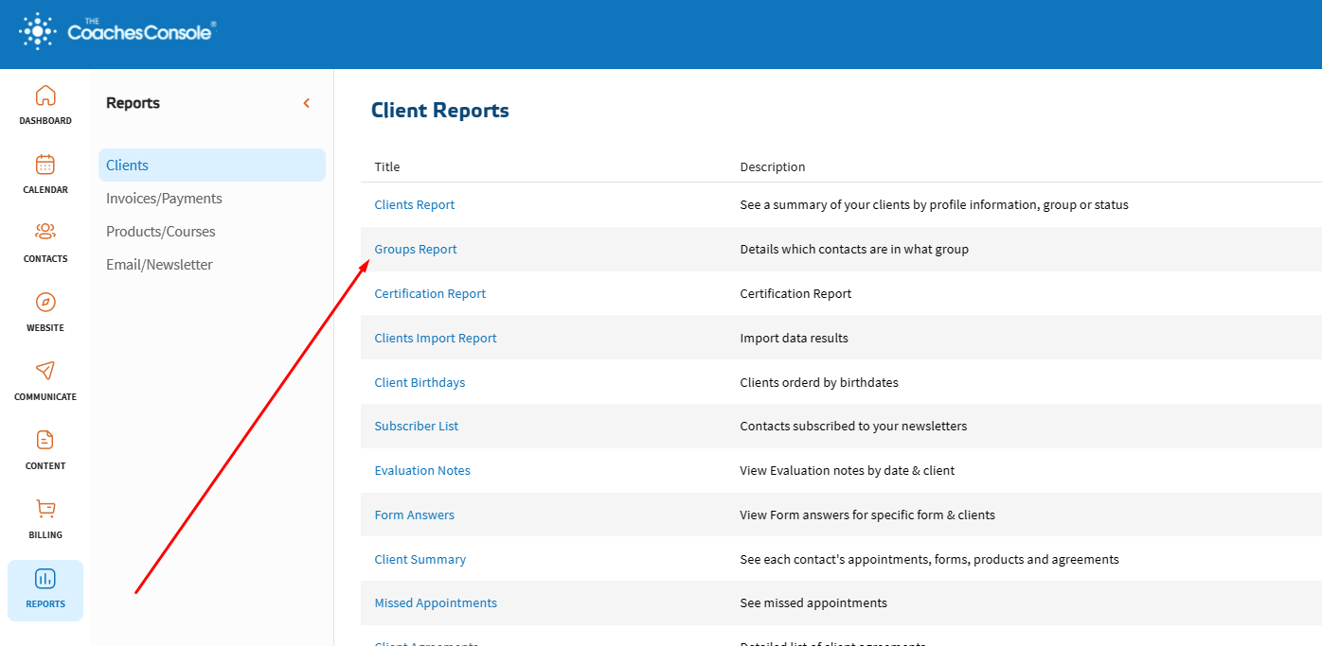Open the Certification Report link
The image size is (1322, 646).
430,294
